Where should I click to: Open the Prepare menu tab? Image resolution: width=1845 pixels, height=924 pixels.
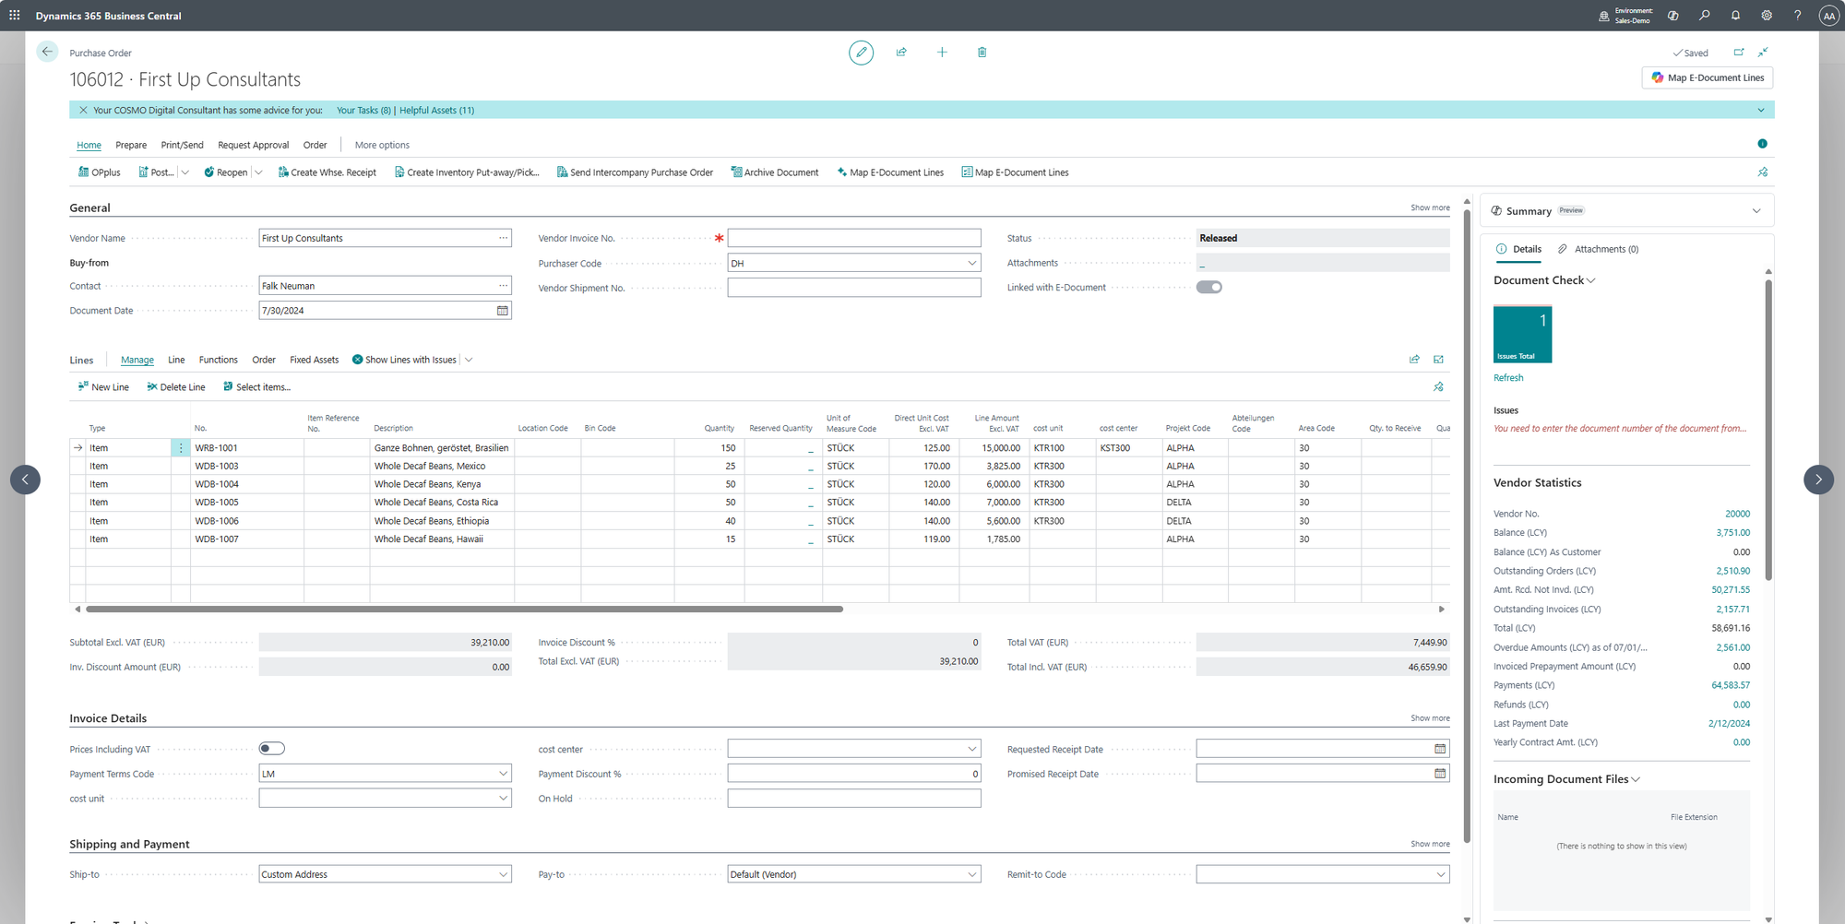tap(131, 145)
